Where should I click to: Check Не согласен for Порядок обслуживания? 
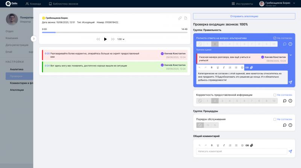click(x=275, y=119)
